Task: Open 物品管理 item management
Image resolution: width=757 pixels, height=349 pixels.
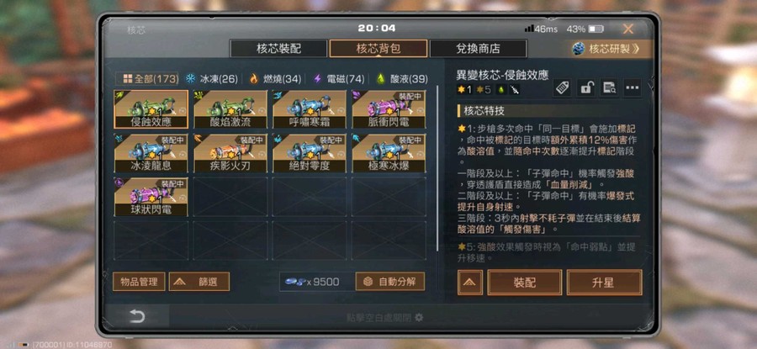Action: point(139,282)
